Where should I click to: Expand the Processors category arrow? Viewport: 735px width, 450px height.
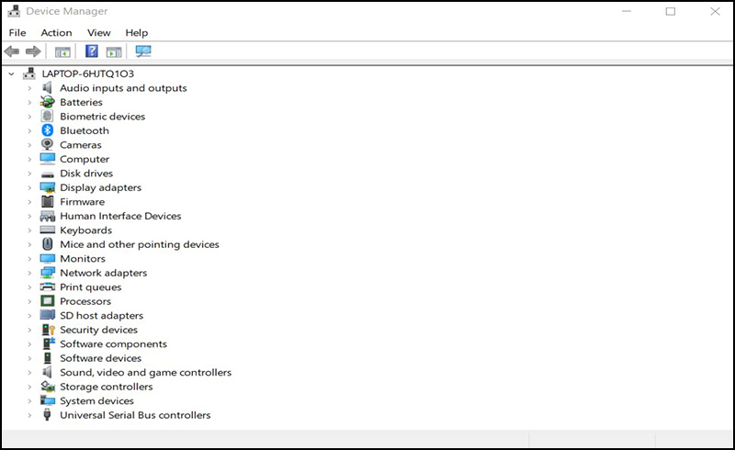(x=29, y=301)
